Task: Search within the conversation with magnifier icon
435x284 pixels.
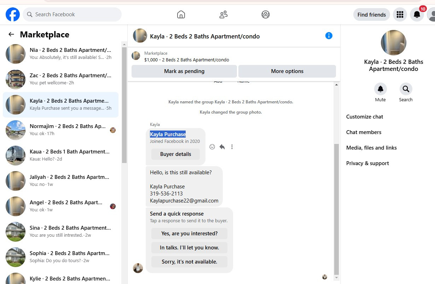Action: [x=406, y=89]
